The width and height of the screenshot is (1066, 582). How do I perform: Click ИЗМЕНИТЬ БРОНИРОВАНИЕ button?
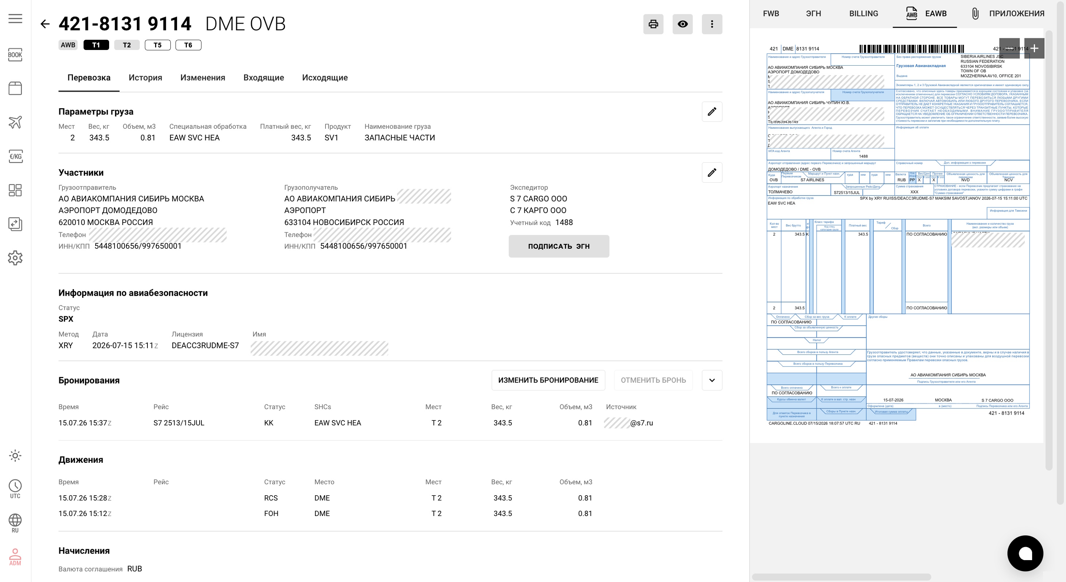pyautogui.click(x=548, y=380)
